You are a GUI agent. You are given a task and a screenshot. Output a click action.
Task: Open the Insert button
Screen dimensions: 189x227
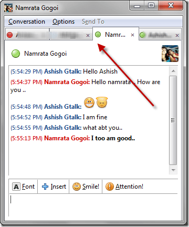(x=54, y=187)
